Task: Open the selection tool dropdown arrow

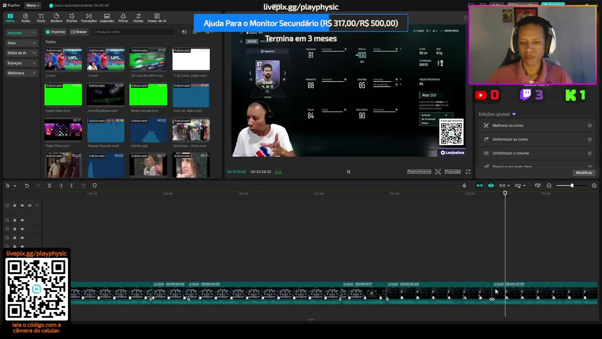Action: click(x=15, y=186)
